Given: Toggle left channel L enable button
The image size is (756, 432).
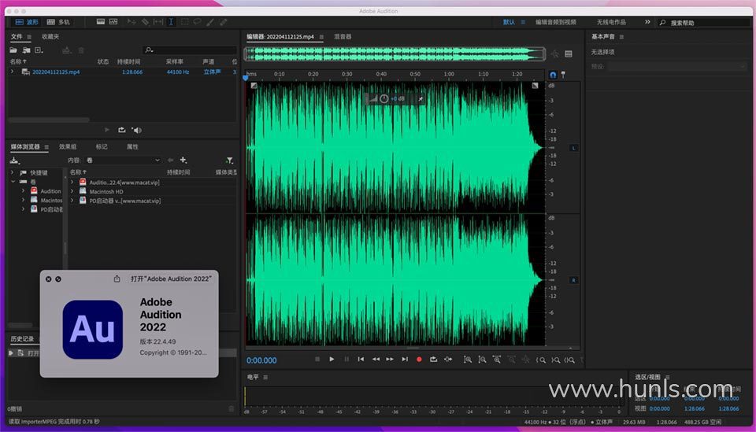Looking at the screenshot, I should click(574, 148).
